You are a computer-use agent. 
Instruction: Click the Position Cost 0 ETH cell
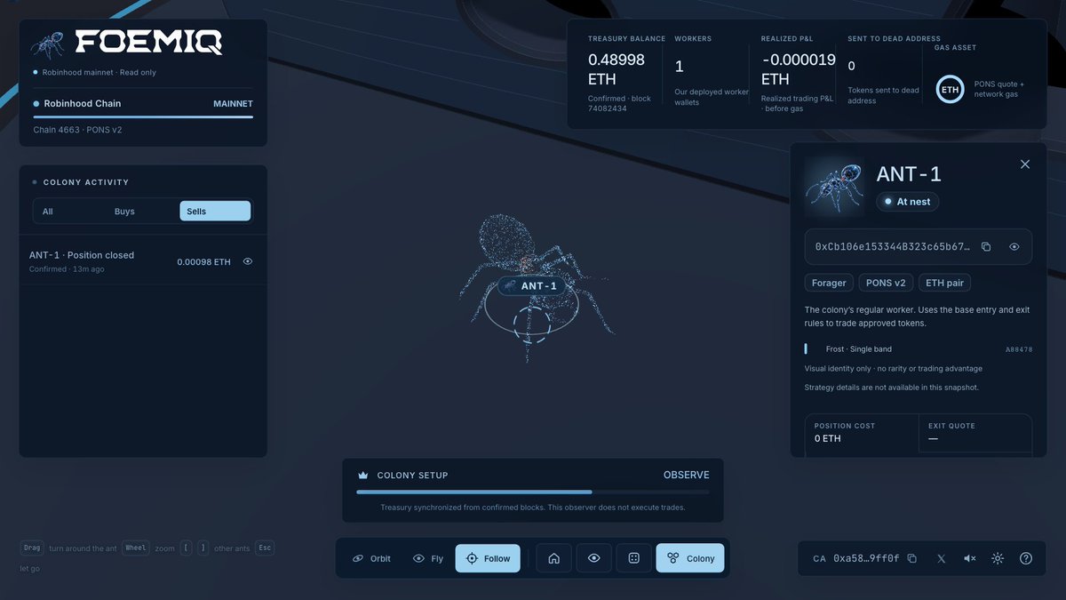pos(862,433)
